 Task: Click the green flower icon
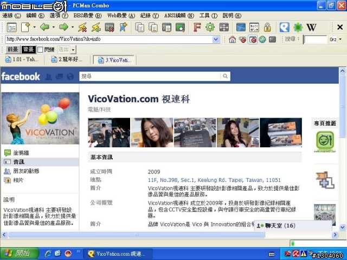click(298, 28)
